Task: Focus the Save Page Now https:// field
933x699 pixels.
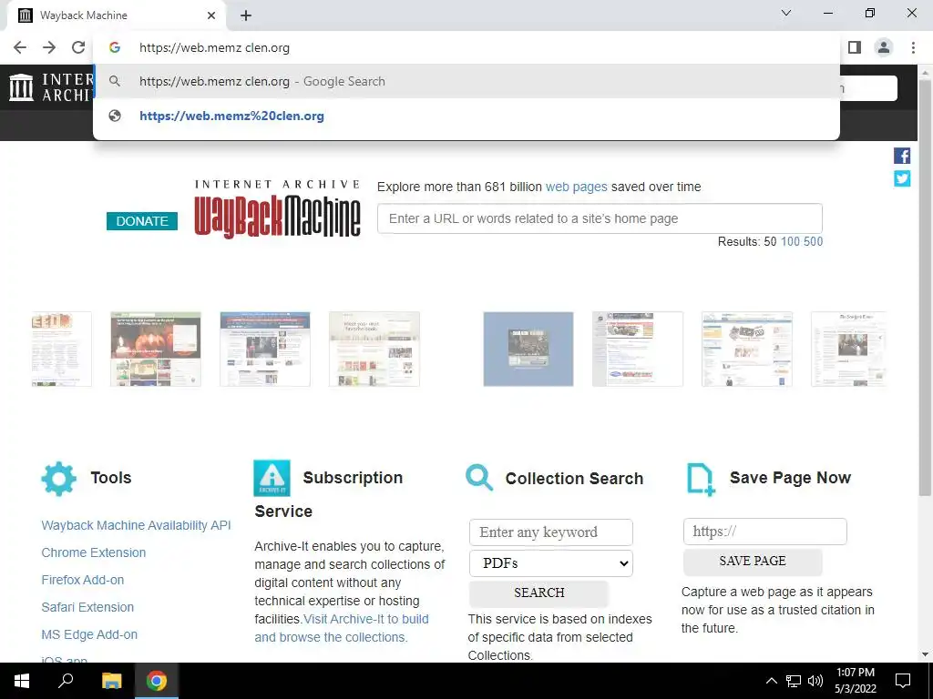Action: [x=765, y=532]
